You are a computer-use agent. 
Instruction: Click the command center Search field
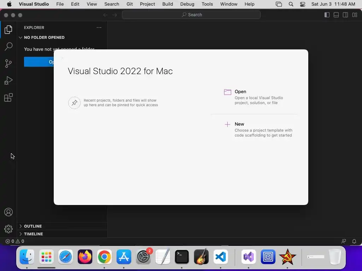point(191,15)
